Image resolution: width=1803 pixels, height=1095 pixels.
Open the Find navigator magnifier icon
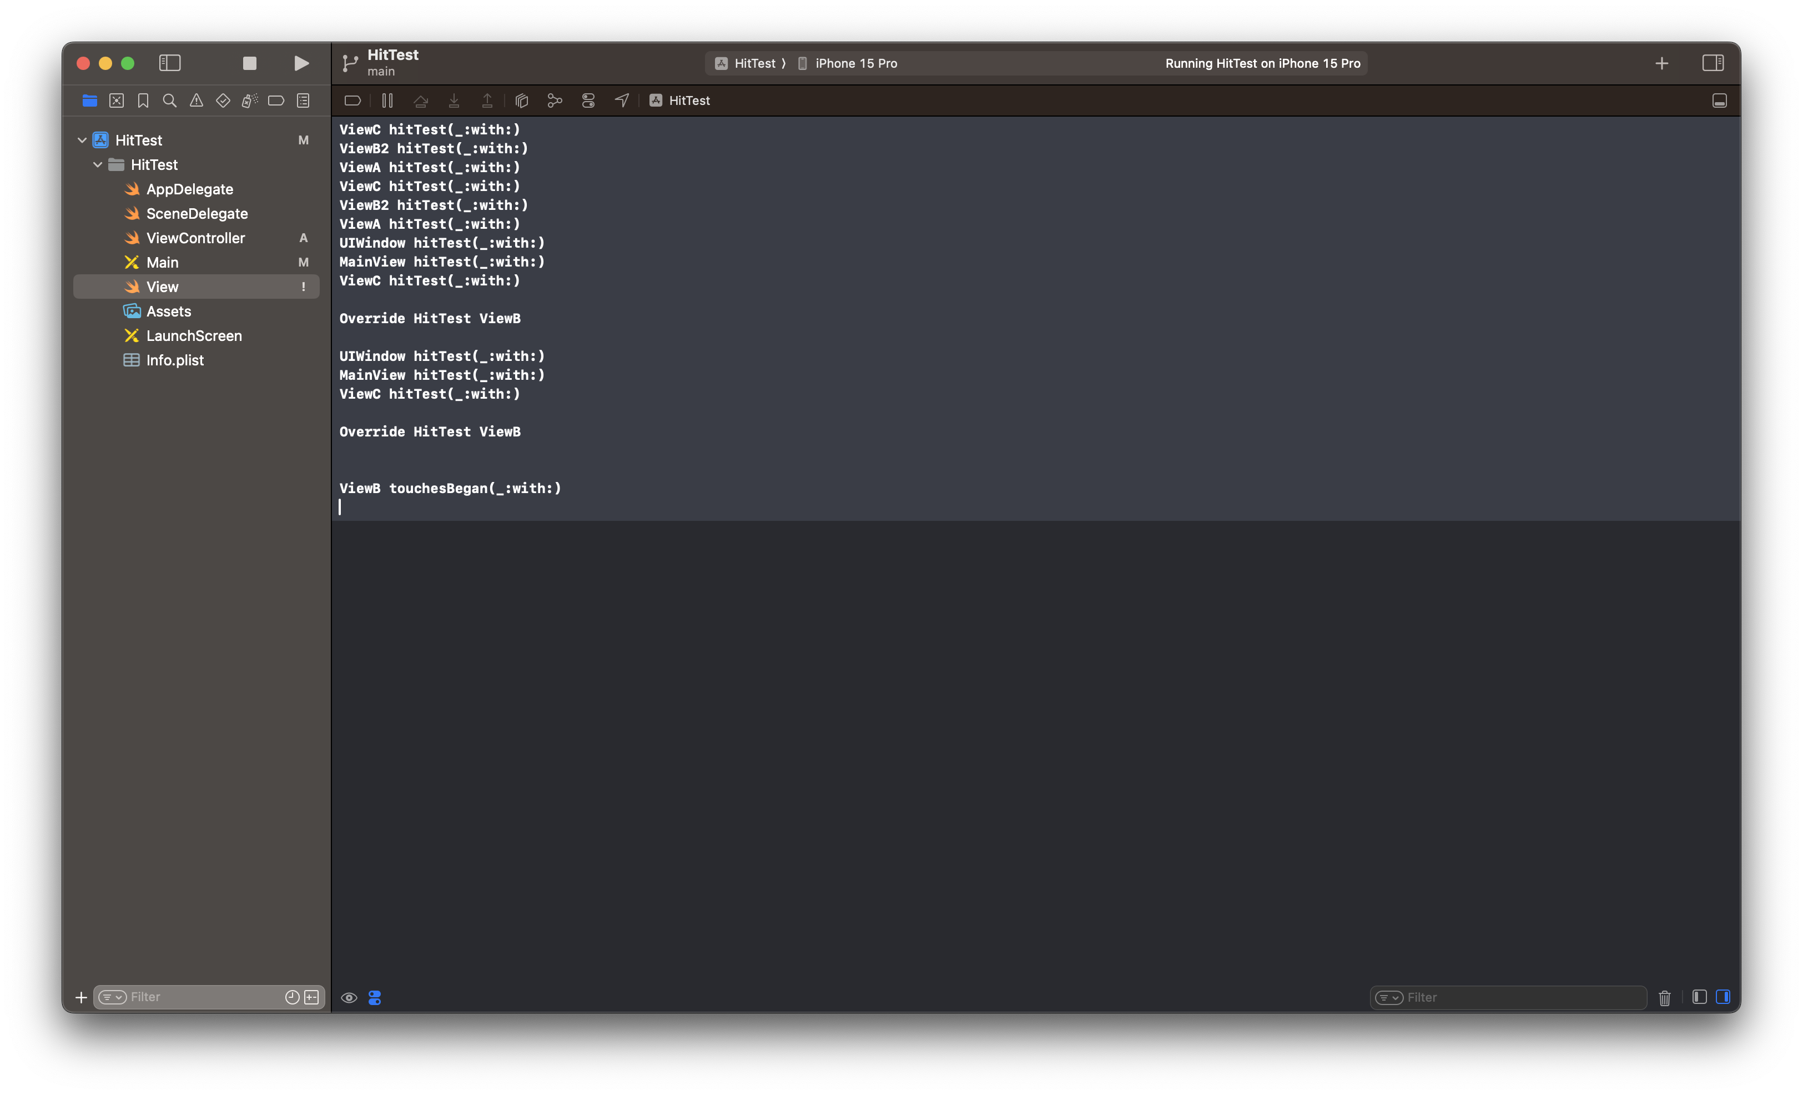170,101
